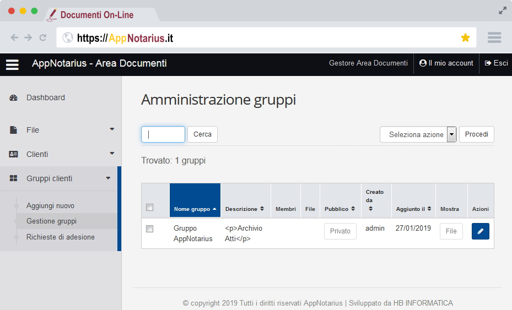Open the hamburger menu in the app header
The width and height of the screenshot is (512, 310).
pyautogui.click(x=12, y=64)
